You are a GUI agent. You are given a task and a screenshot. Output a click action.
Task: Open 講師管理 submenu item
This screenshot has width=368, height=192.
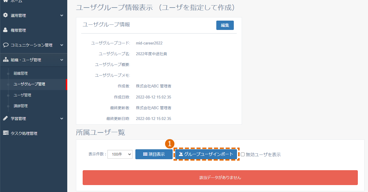click(x=21, y=106)
